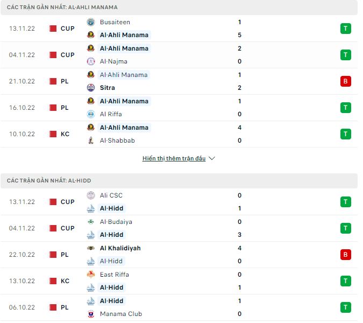Click red B badge for Al Khalidiyah match
Image resolution: width=363 pixels, height=323 pixels.
(x=345, y=255)
